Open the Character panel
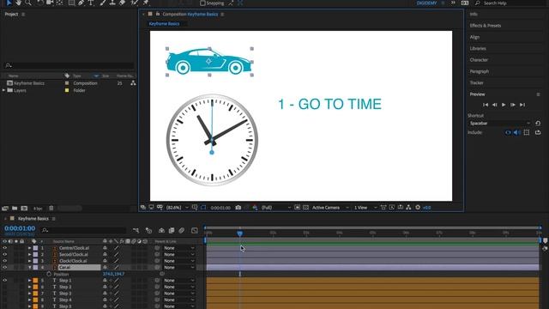 [479, 60]
